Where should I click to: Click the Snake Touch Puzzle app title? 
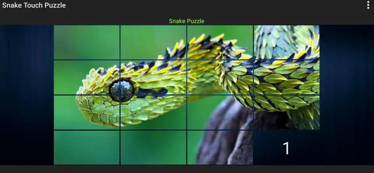click(34, 5)
